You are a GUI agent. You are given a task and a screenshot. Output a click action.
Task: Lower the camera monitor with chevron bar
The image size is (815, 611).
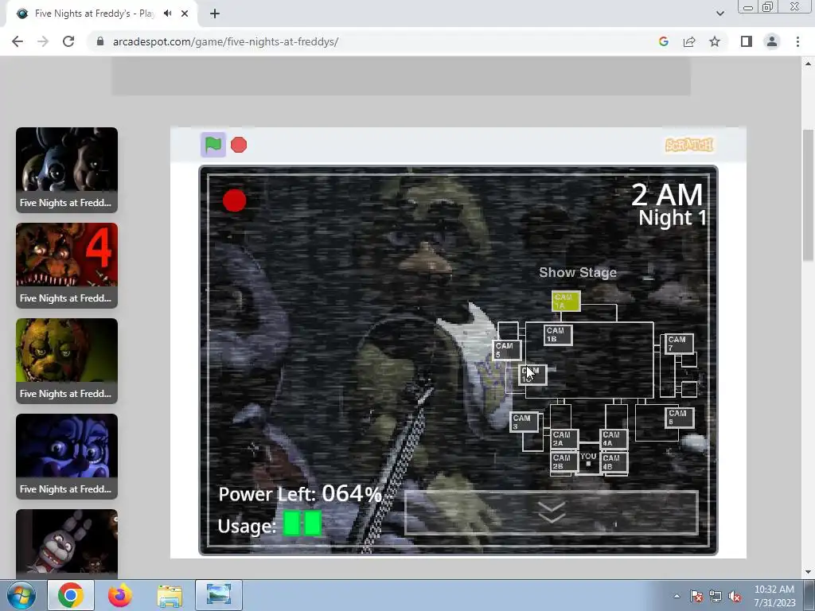point(552,512)
